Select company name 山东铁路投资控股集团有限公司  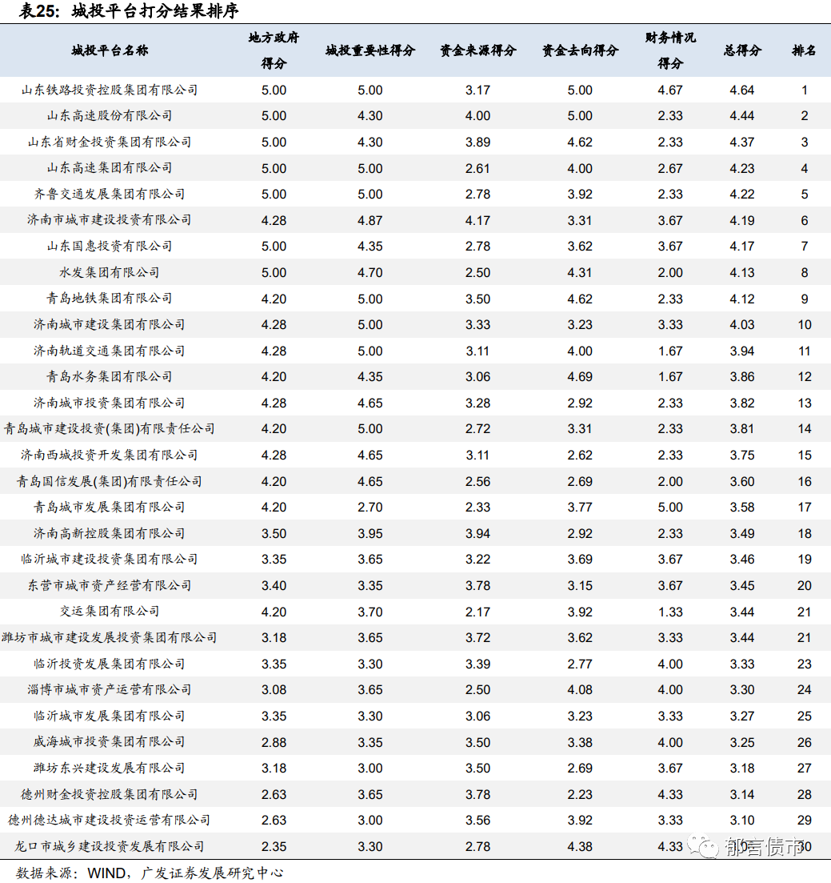tap(110, 90)
